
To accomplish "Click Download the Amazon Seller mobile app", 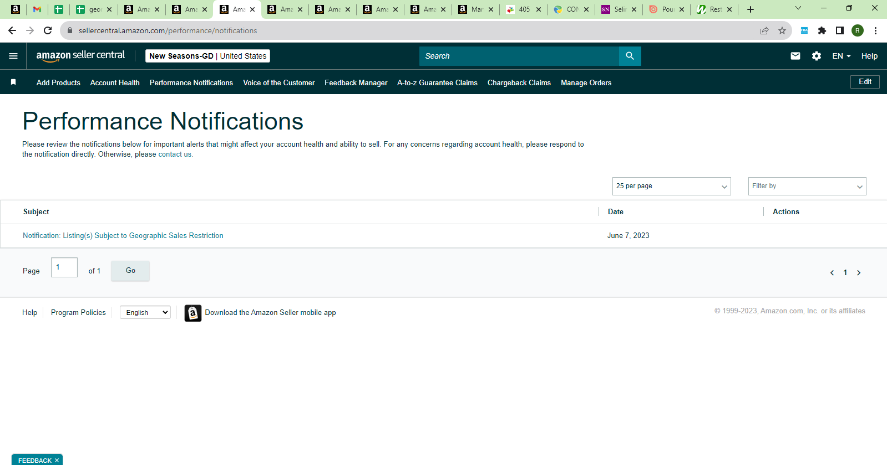I will [x=271, y=313].
